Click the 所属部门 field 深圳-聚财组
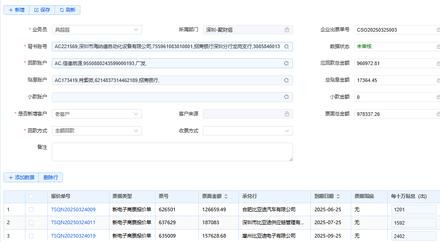The width and height of the screenshot is (440, 242). coord(248,30)
